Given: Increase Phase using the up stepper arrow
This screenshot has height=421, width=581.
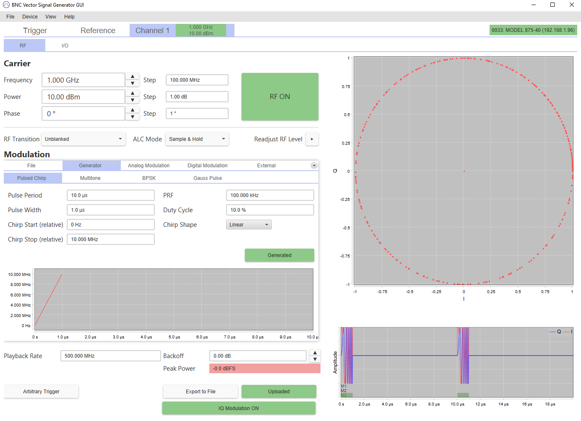Looking at the screenshot, I should (x=132, y=110).
